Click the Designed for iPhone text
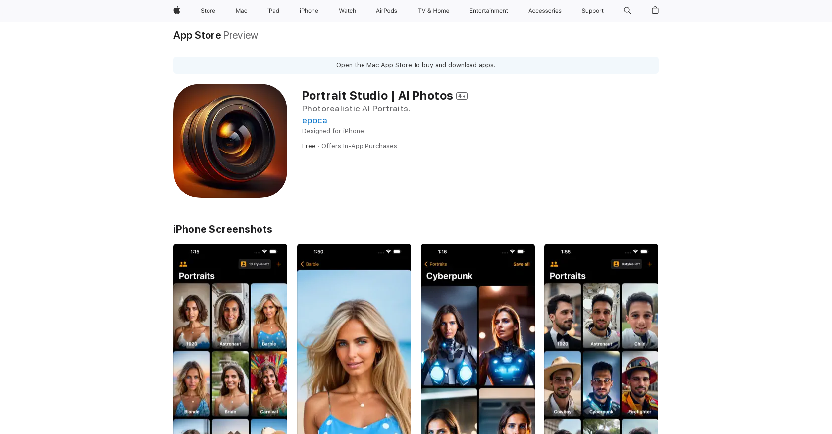This screenshot has height=434, width=832. pyautogui.click(x=333, y=131)
